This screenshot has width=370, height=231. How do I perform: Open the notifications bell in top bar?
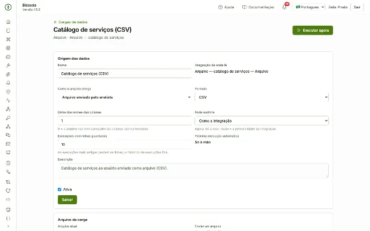[x=284, y=7]
